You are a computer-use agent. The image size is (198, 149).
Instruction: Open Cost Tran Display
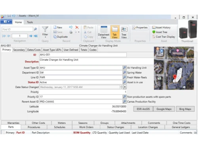(x=164, y=37)
